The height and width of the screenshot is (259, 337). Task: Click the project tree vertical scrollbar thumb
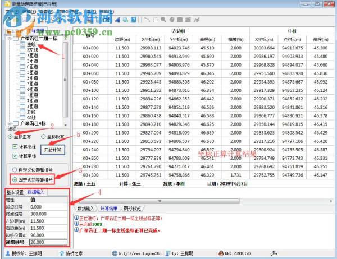click(66, 80)
